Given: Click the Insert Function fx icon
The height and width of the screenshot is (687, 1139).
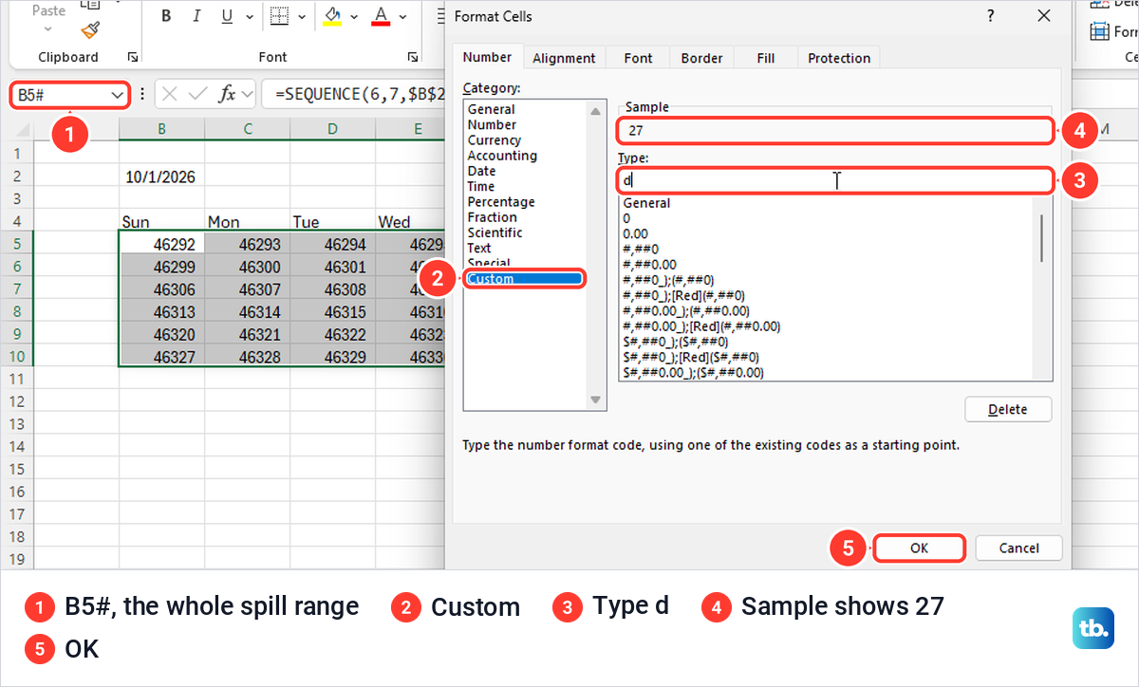Looking at the screenshot, I should pyautogui.click(x=227, y=94).
